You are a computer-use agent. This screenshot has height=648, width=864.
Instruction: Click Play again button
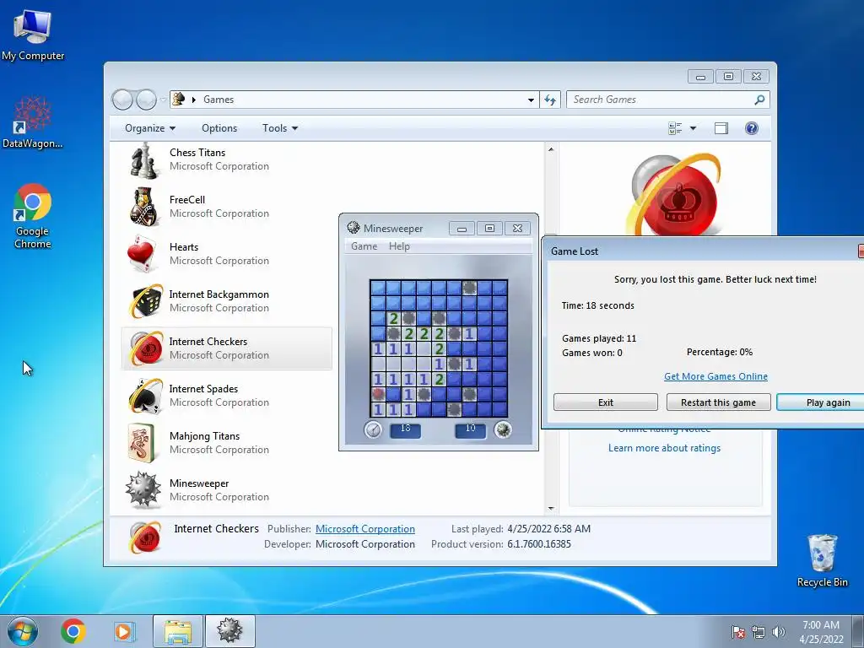821,402
